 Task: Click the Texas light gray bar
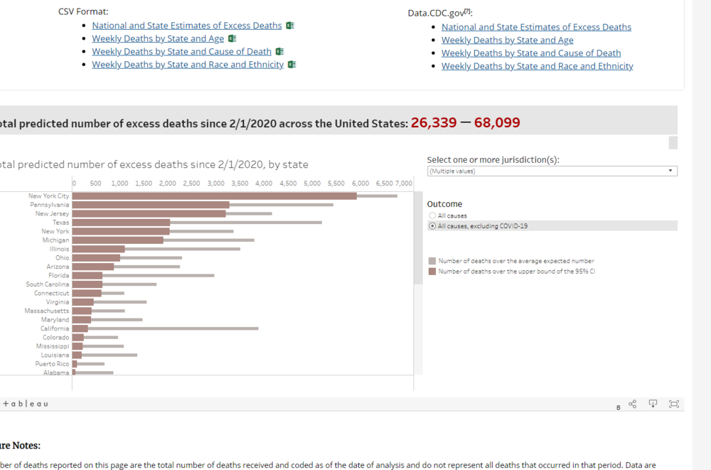coord(246,223)
